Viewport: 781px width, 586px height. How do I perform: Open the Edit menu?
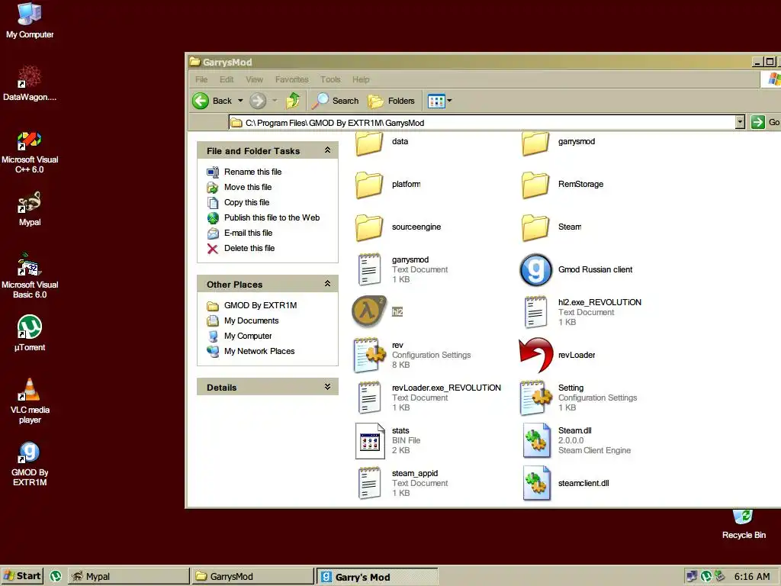tap(226, 79)
